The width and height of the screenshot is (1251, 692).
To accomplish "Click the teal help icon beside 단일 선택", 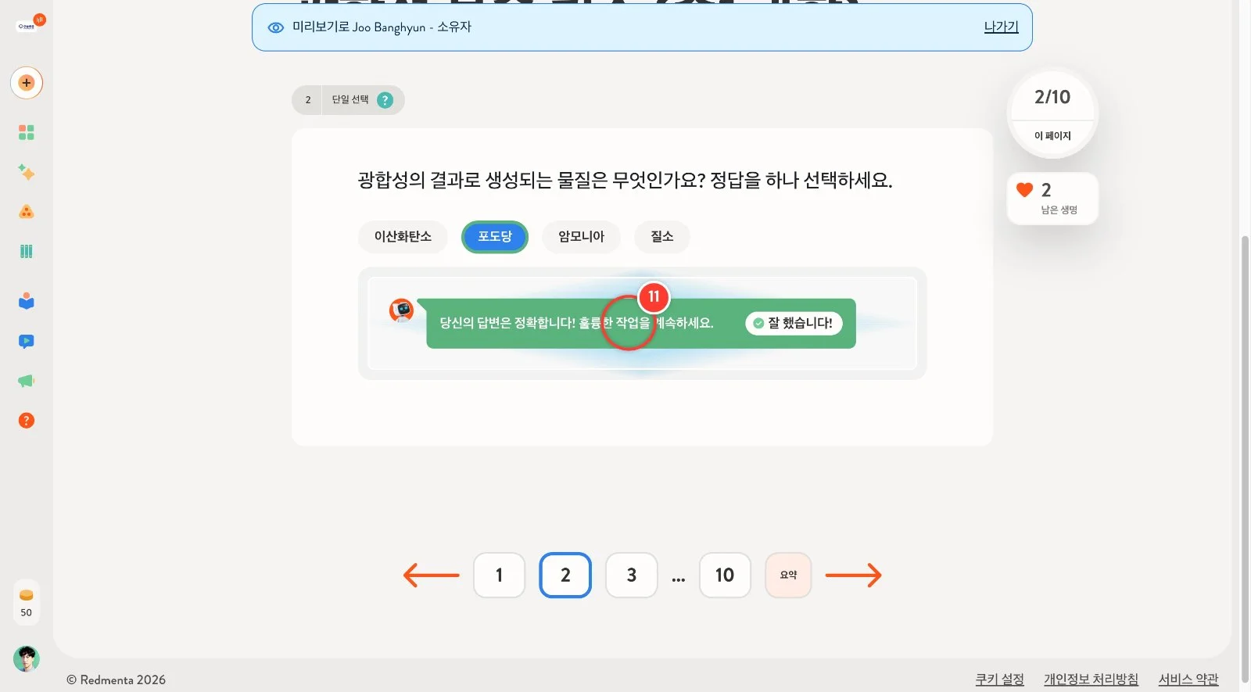I will click(385, 100).
